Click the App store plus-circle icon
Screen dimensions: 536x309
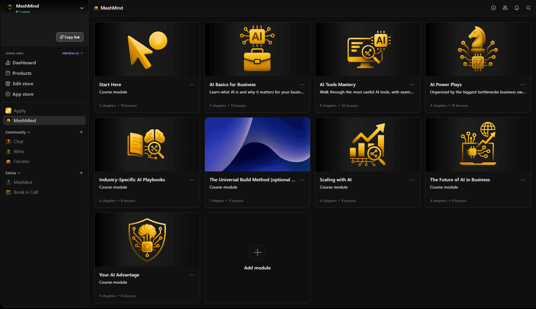point(8,94)
